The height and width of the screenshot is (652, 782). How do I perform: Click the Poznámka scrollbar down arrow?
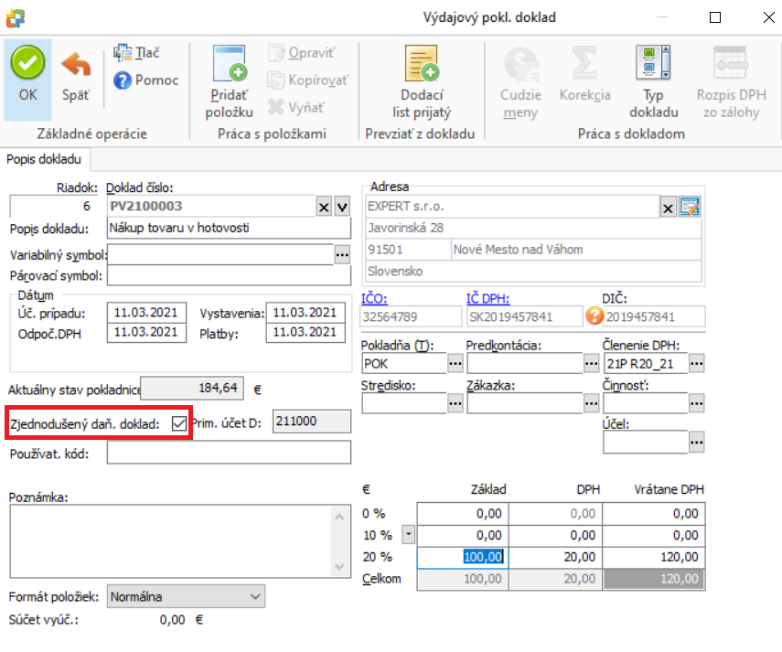click(x=339, y=567)
